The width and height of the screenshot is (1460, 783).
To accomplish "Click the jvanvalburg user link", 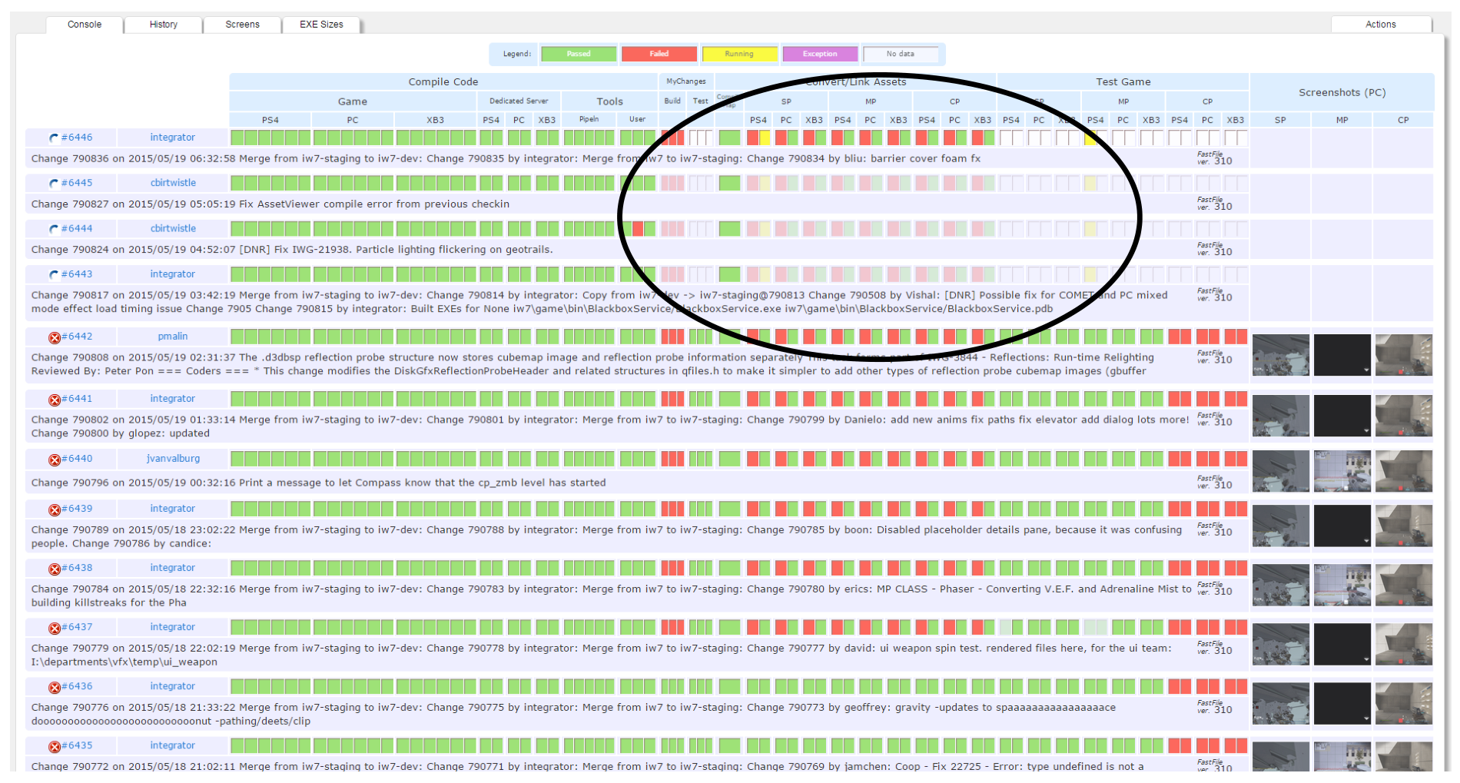I will tap(173, 459).
